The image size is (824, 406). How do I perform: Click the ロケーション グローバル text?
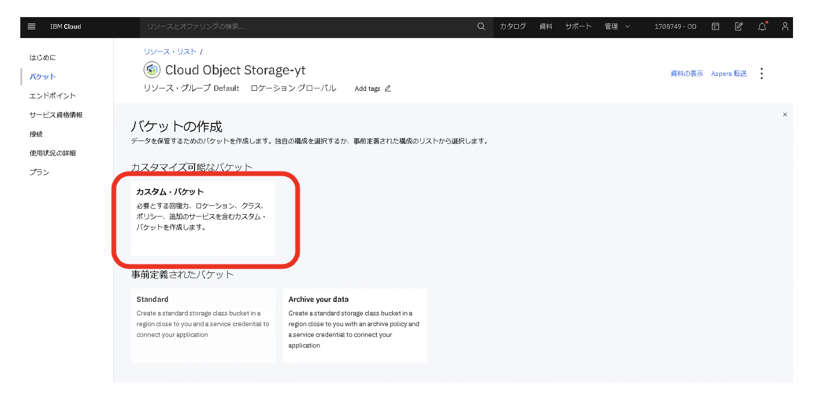pos(293,88)
